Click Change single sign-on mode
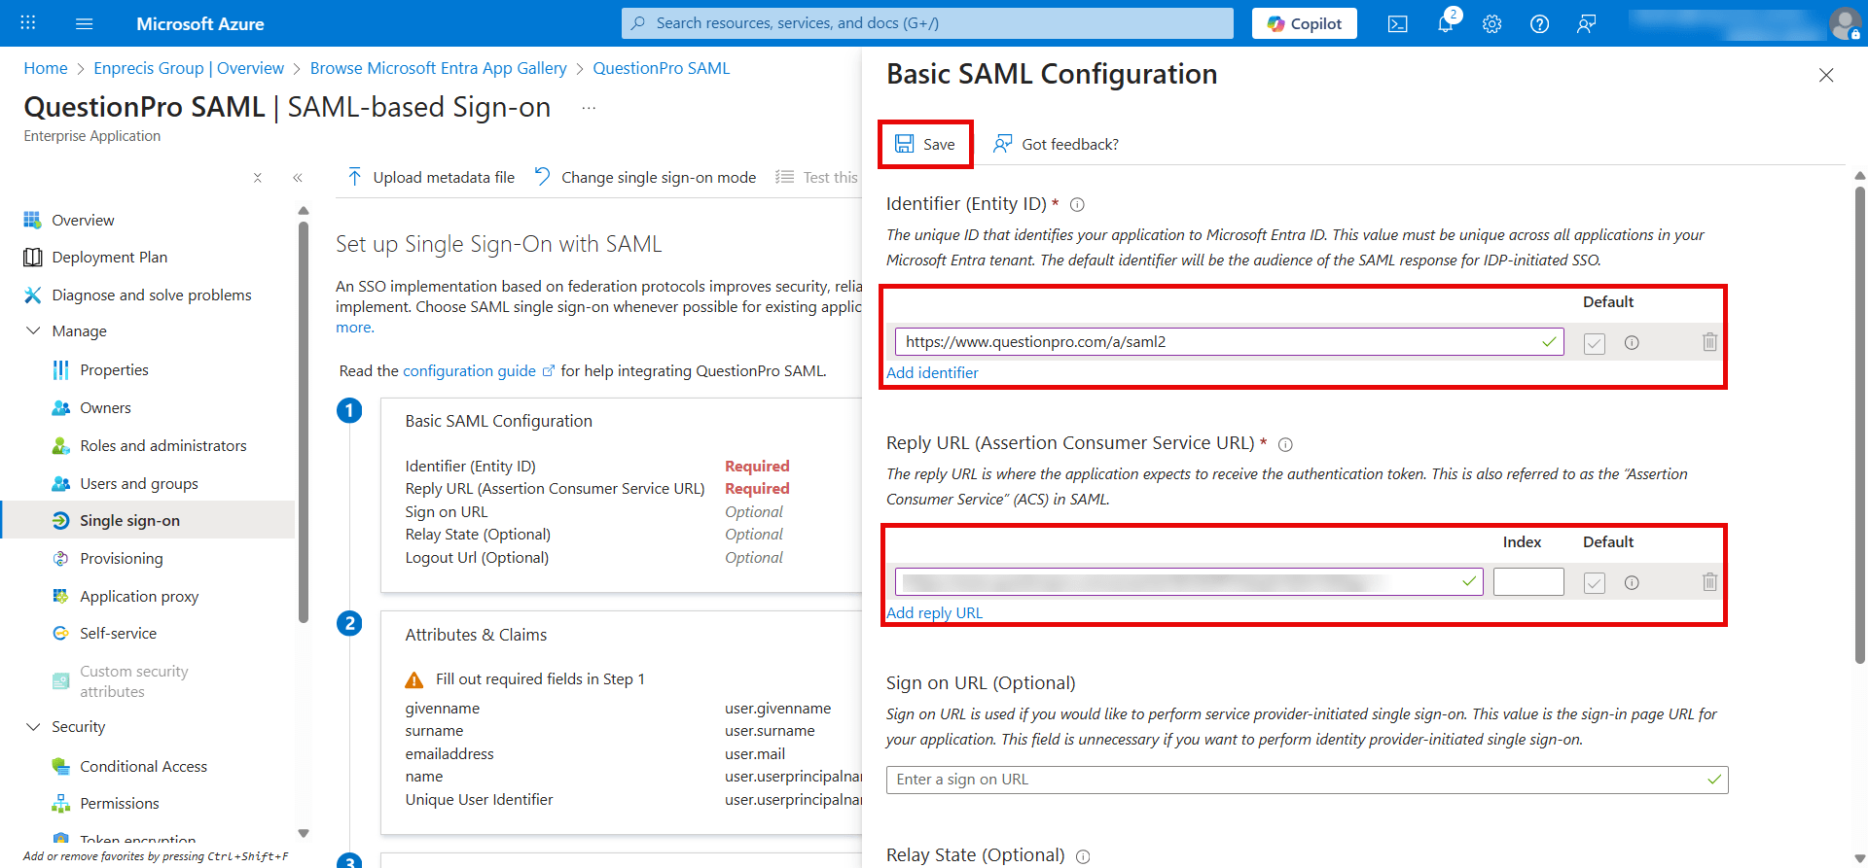The image size is (1868, 868). pyautogui.click(x=645, y=178)
